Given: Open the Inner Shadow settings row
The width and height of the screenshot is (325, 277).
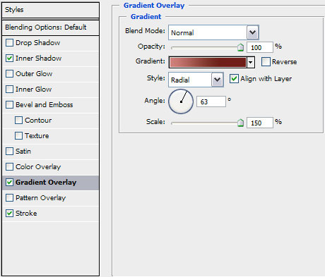Looking at the screenshot, I should coord(50,59).
